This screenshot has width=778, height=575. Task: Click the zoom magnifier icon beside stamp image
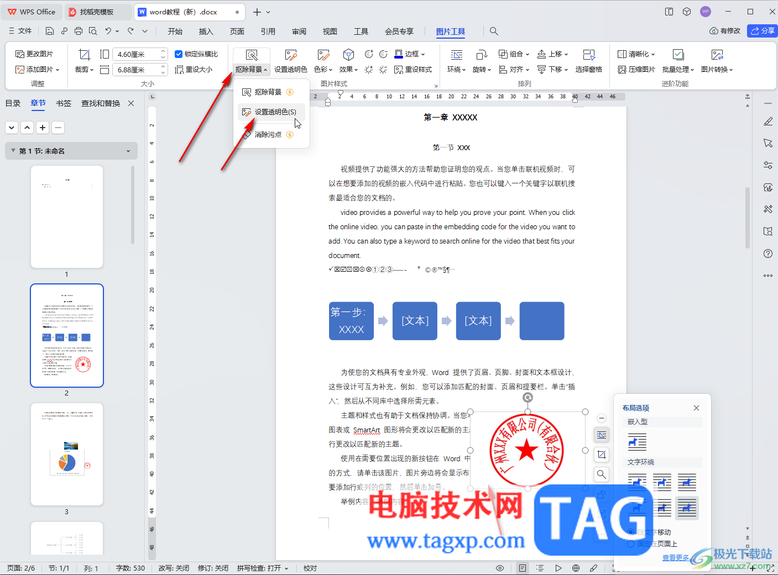(602, 474)
